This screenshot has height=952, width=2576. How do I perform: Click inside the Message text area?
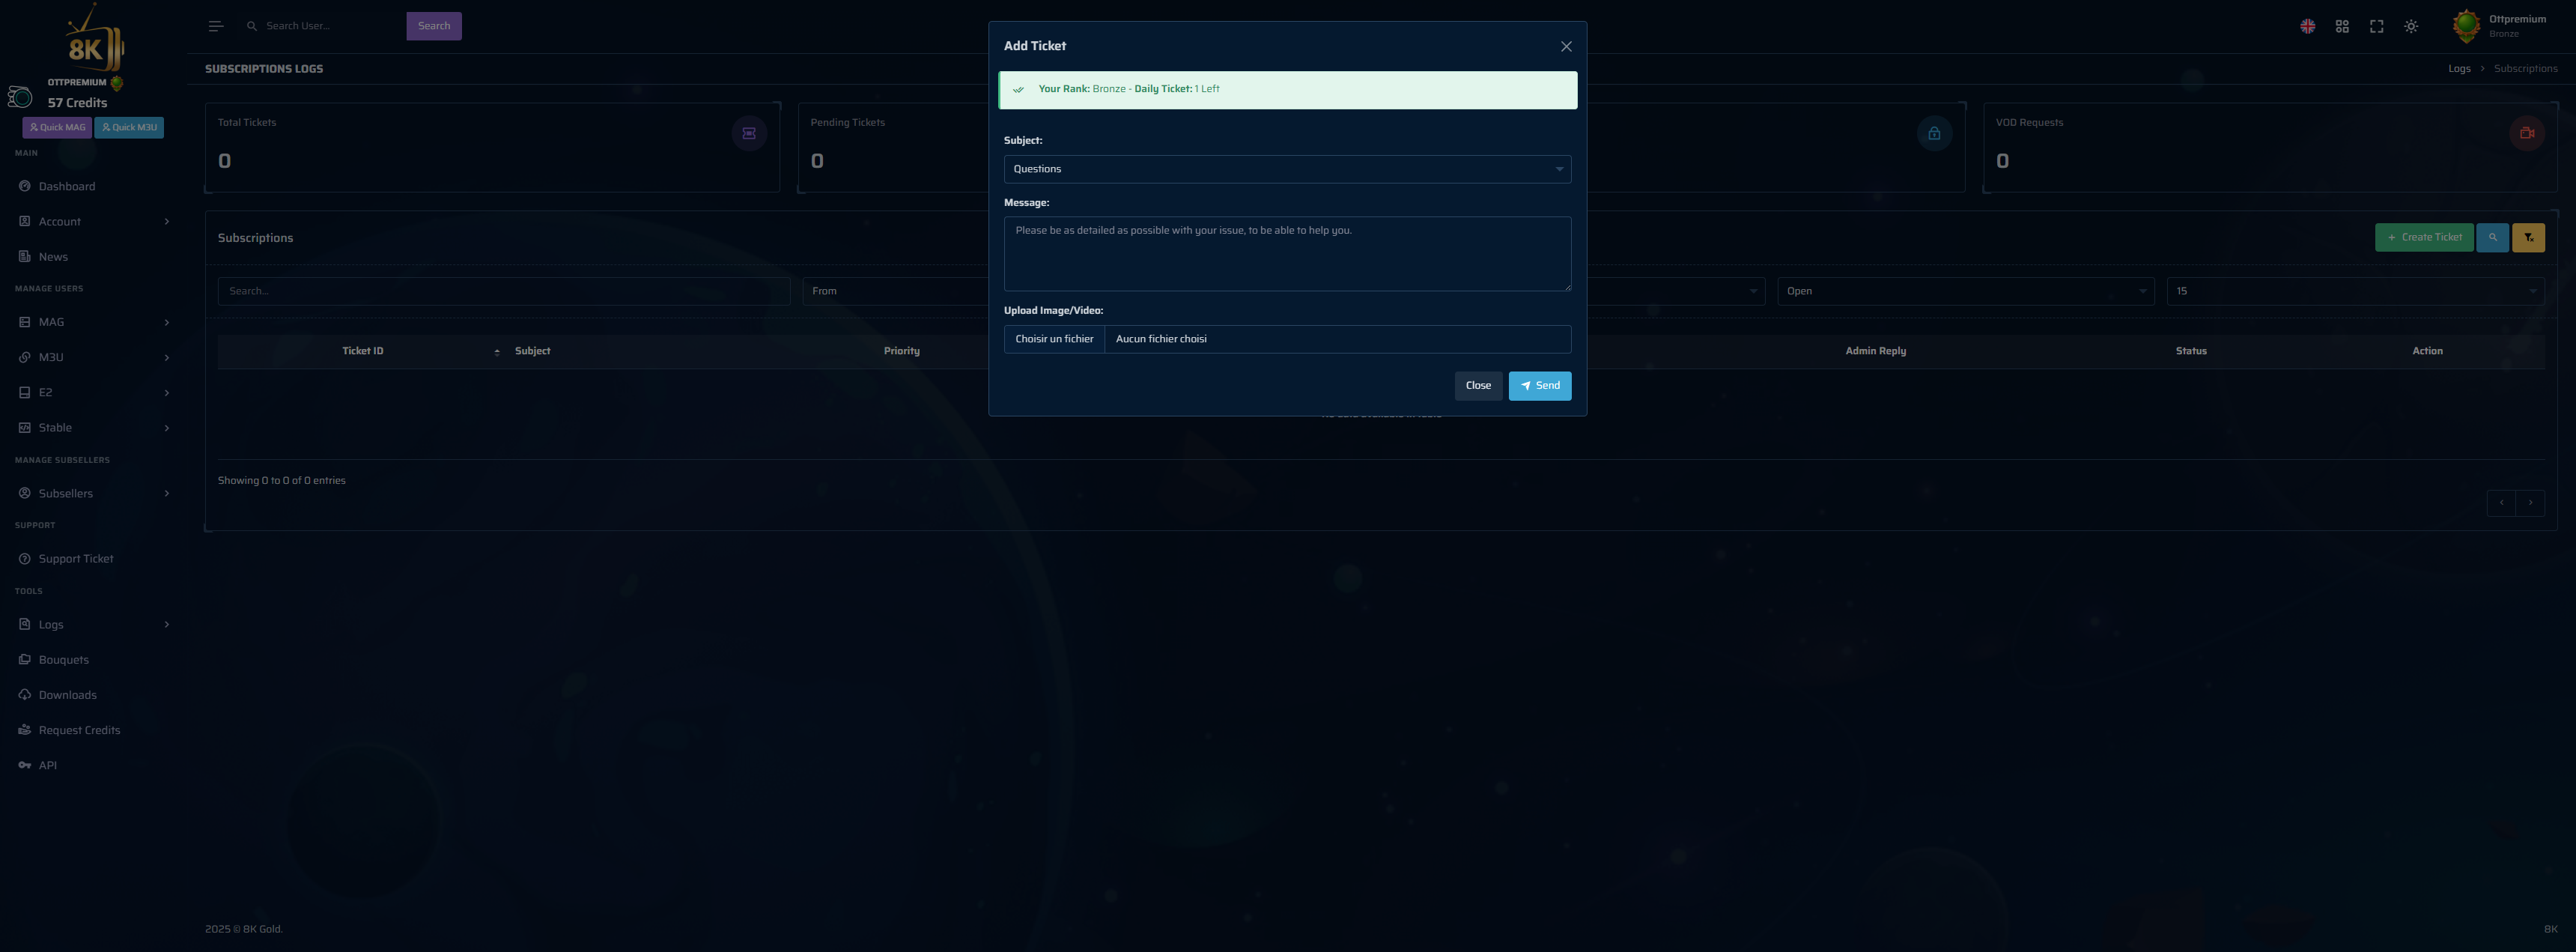pos(1286,255)
